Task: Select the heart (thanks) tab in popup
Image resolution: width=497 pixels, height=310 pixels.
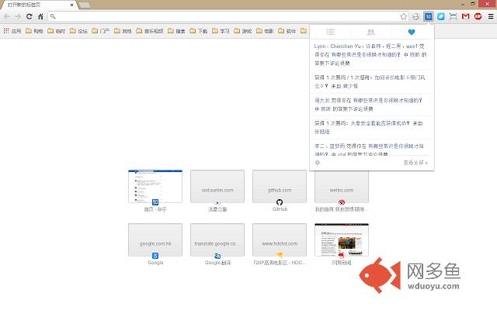Action: (x=412, y=32)
